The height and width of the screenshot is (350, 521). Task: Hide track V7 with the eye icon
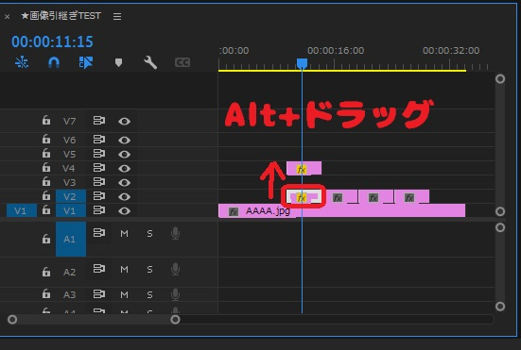click(x=124, y=122)
